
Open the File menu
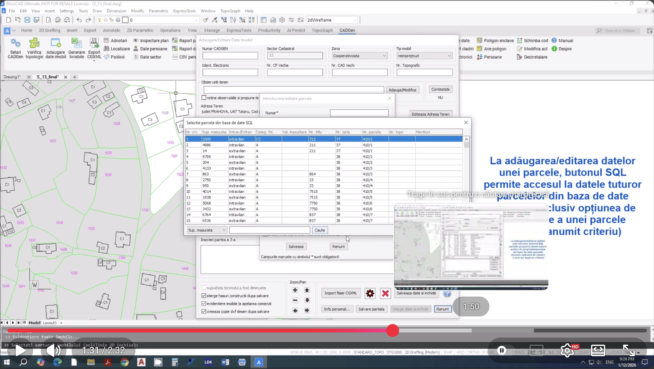point(12,11)
